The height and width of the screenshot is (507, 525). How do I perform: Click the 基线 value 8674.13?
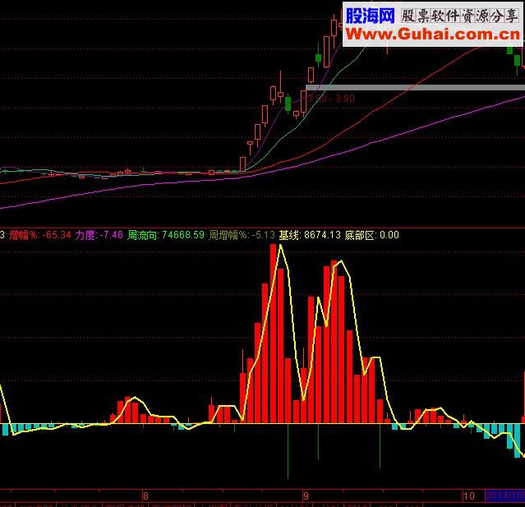point(322,235)
